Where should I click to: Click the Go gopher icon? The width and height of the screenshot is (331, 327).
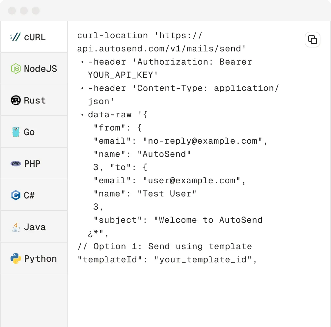pos(16,132)
